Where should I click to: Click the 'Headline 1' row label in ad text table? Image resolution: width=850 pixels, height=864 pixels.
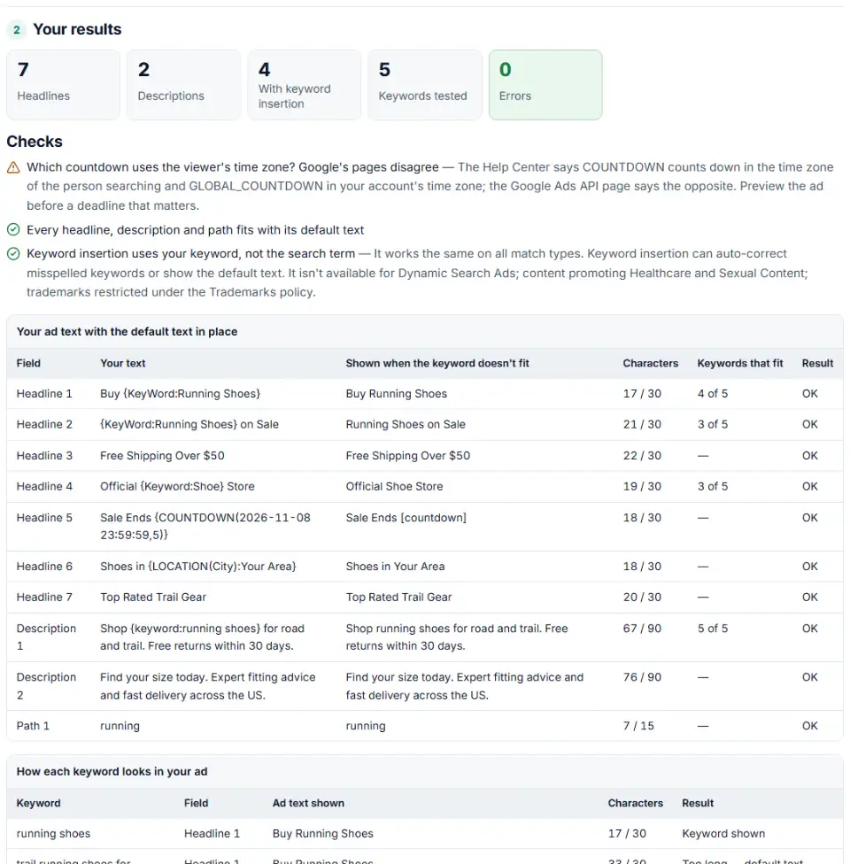(44, 393)
